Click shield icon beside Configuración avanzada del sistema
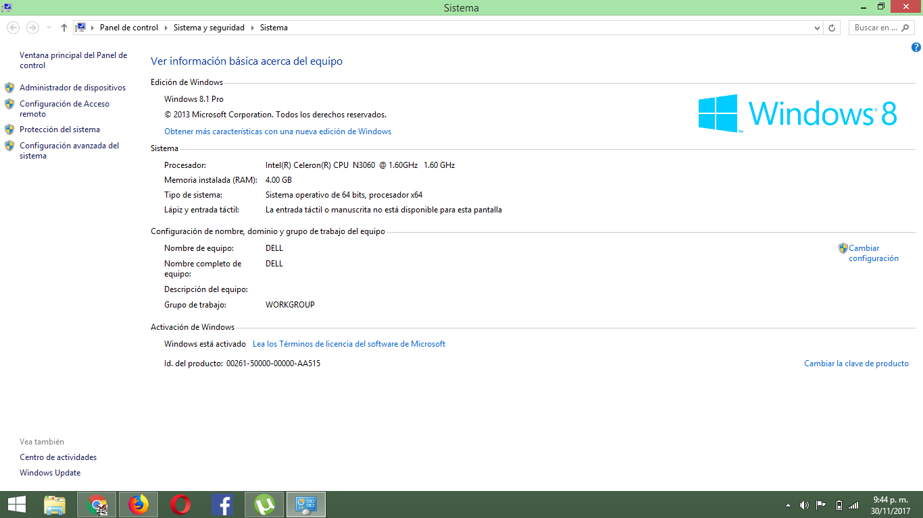 point(9,146)
